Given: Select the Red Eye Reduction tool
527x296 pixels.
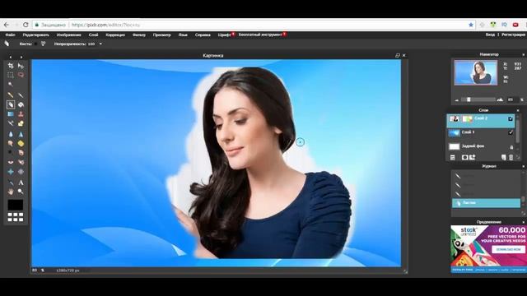Looking at the screenshot, I should pos(11,162).
